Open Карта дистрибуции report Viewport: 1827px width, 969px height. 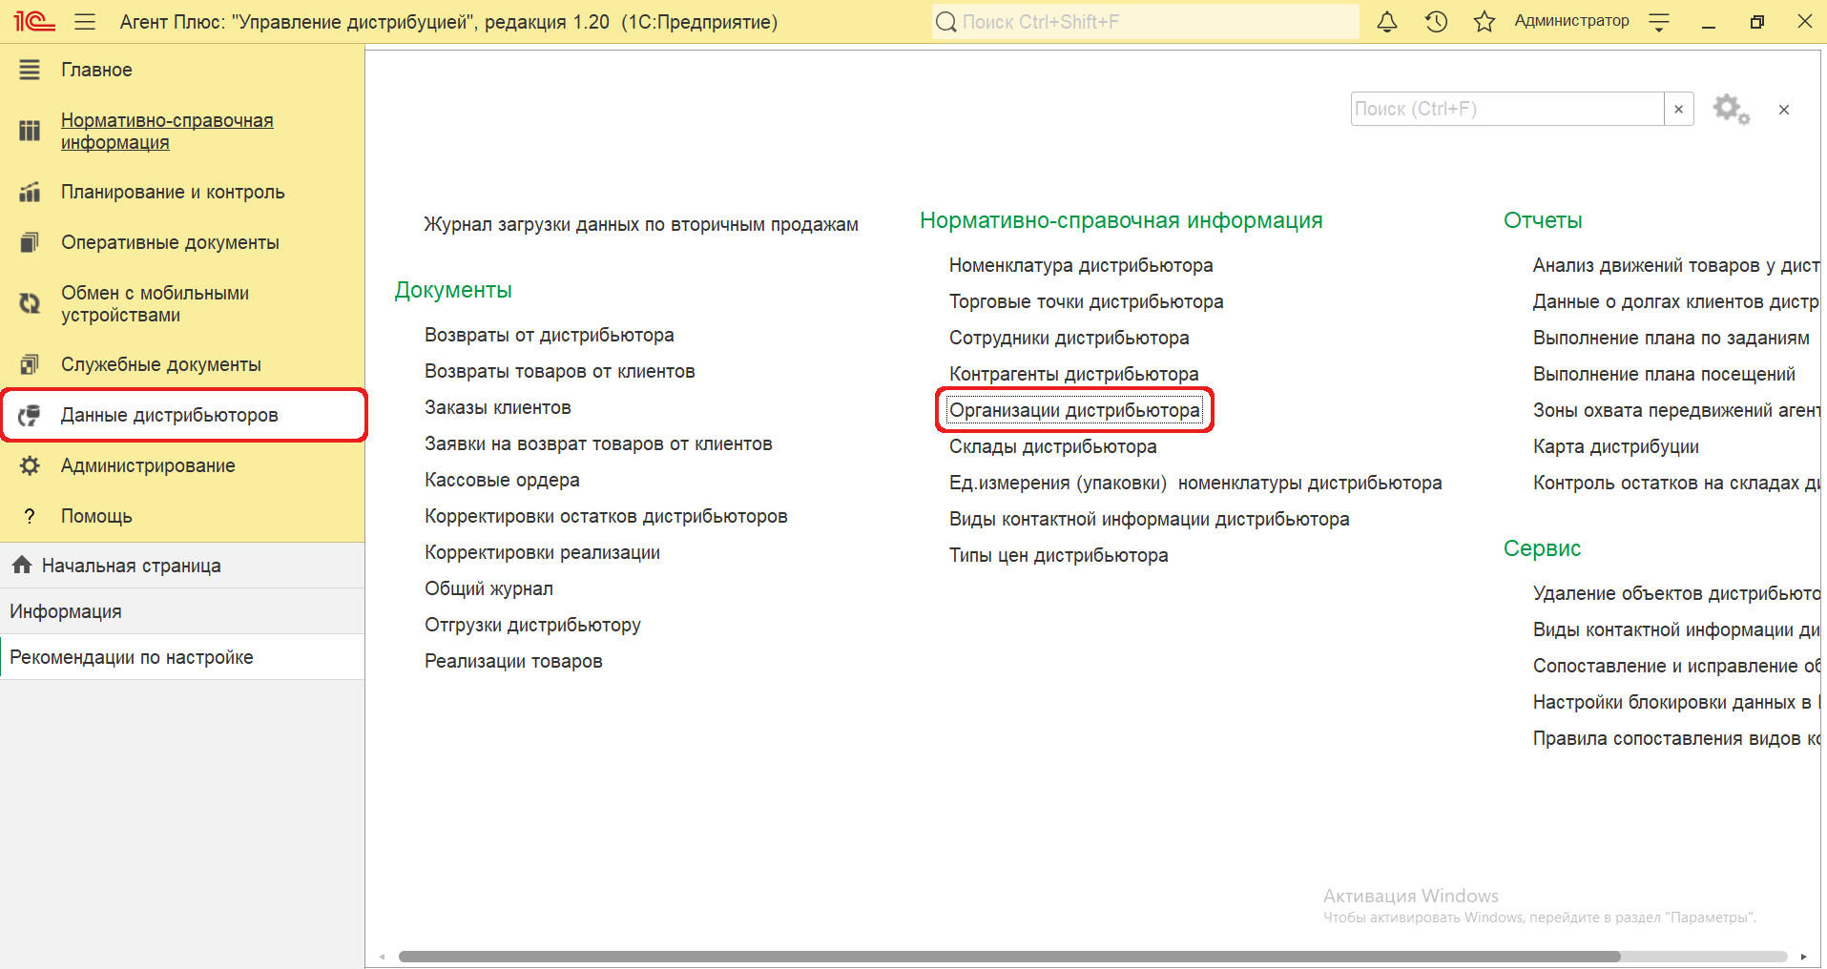1615,446
